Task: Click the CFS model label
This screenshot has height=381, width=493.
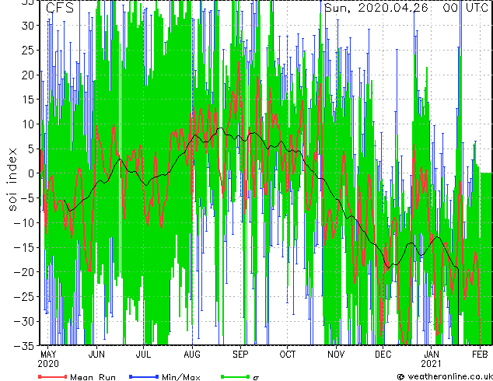Action: pos(60,8)
